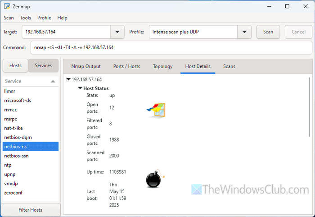Click the Profile combo box text

click(193, 32)
